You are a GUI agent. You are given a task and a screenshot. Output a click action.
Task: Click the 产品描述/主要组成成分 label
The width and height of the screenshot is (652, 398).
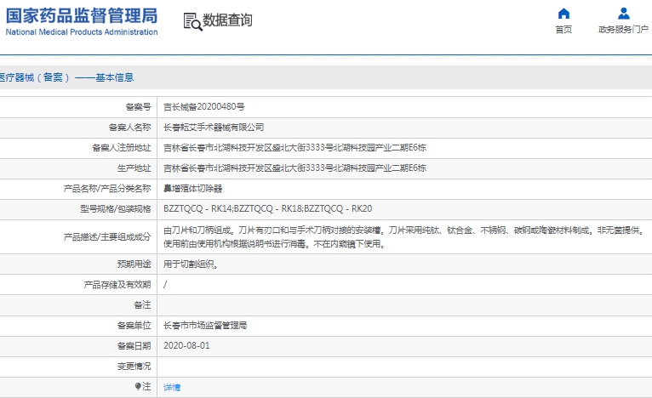click(107, 236)
